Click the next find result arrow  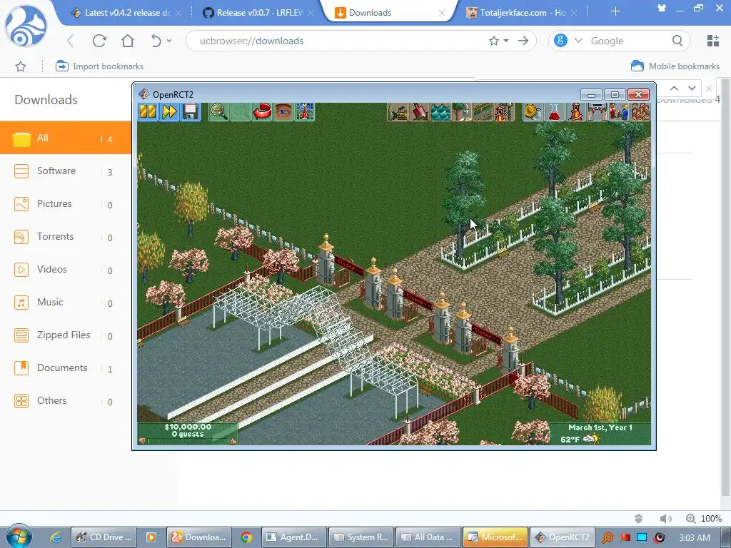pos(692,88)
